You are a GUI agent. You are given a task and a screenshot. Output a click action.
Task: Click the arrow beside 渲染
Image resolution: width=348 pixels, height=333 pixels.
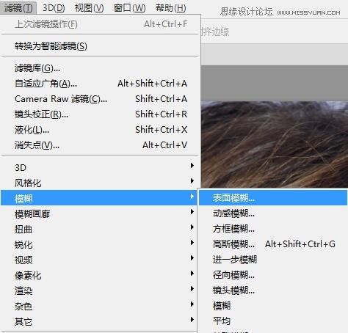click(192, 289)
